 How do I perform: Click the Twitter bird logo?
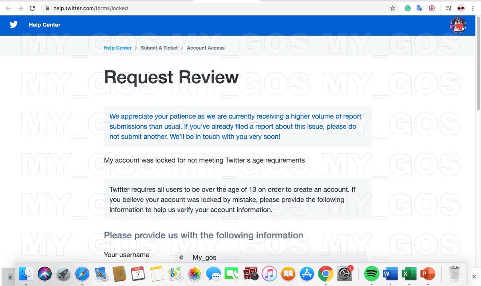14,25
